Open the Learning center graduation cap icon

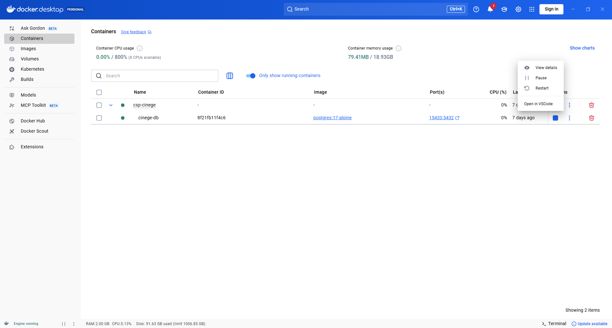click(x=504, y=9)
